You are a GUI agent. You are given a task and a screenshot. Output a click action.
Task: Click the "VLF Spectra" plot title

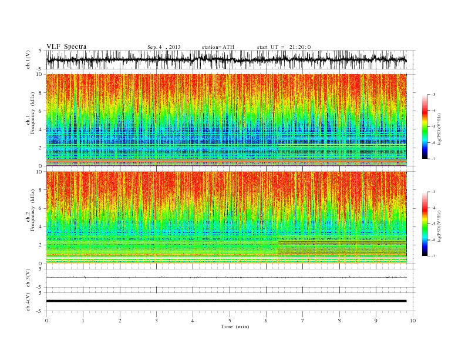click(x=66, y=46)
